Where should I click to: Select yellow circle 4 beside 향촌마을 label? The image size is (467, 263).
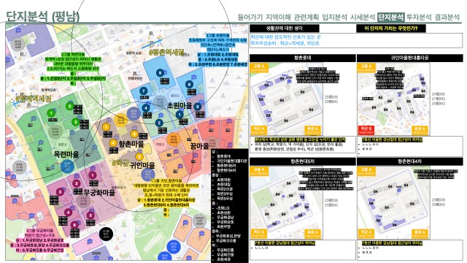[113, 143]
